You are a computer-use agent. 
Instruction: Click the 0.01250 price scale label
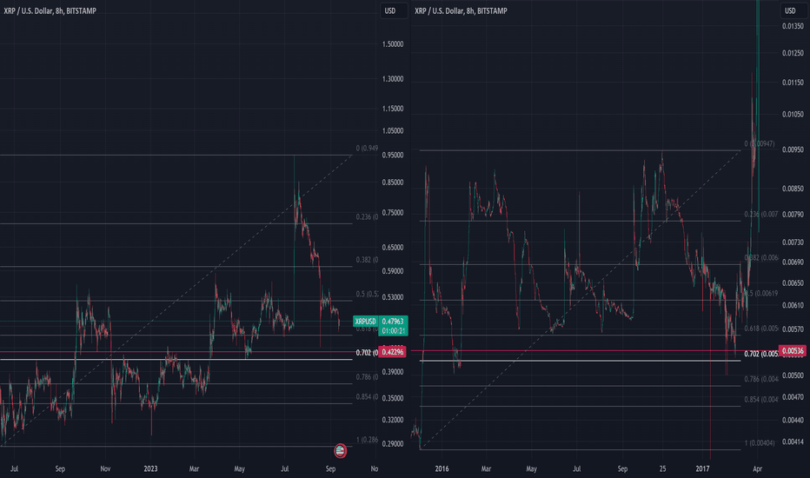(x=793, y=53)
